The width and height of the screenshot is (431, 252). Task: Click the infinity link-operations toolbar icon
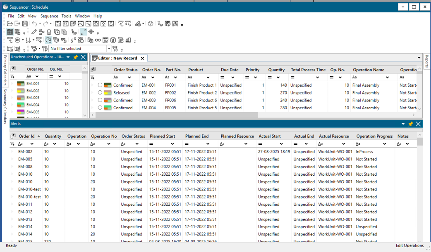(97, 40)
